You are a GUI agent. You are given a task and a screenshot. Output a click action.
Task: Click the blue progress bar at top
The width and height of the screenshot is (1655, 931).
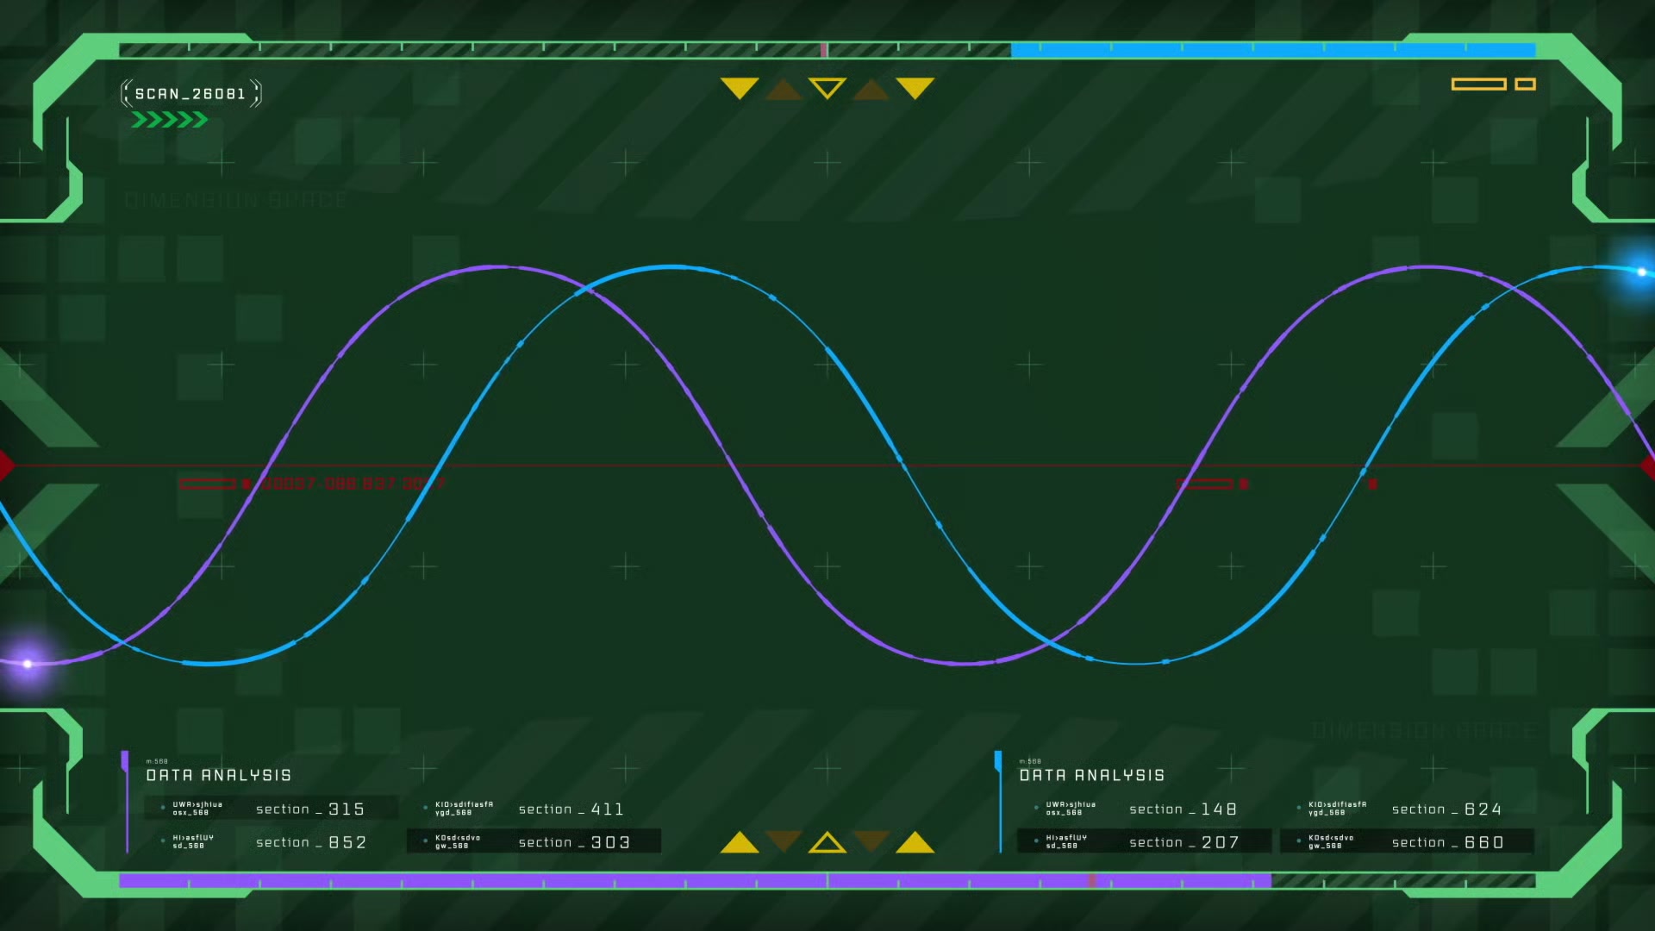[1272, 50]
